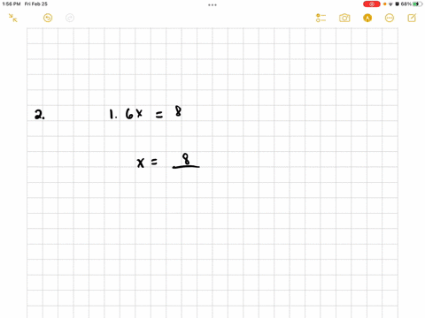
Task: Tap the orange microphone indicator dot
Action: pyautogui.click(x=384, y=4)
